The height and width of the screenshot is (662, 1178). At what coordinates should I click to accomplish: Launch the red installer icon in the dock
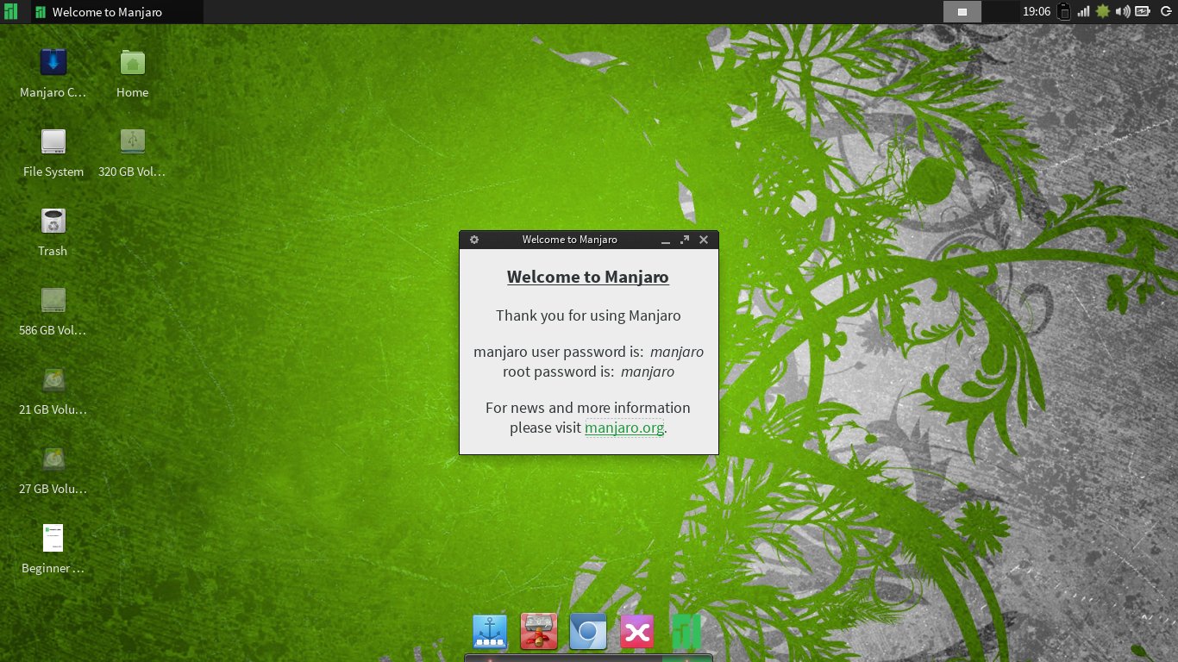pyautogui.click(x=539, y=632)
